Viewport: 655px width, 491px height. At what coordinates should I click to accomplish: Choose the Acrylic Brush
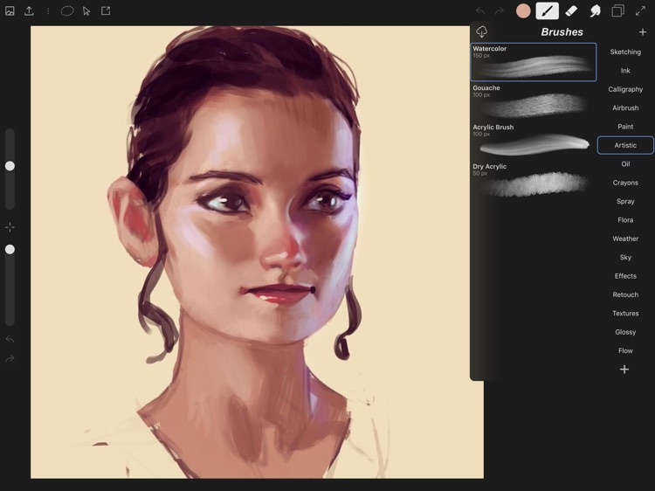pyautogui.click(x=534, y=140)
